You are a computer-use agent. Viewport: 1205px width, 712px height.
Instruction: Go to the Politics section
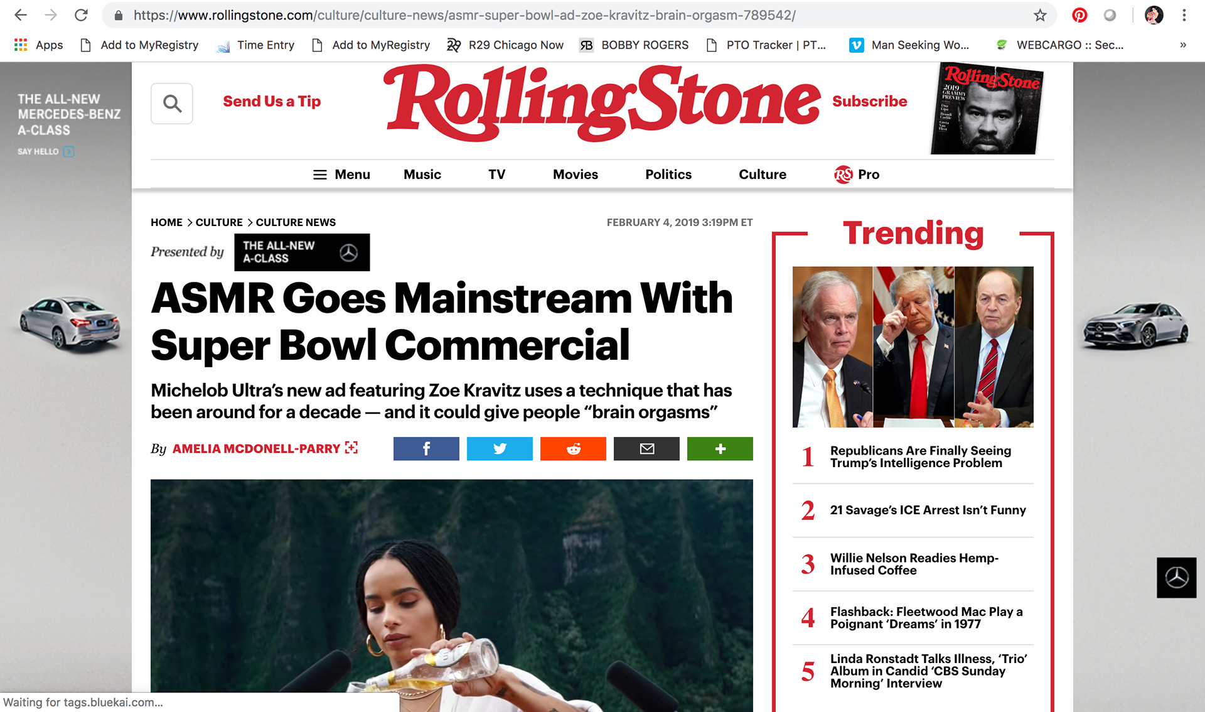[668, 175]
